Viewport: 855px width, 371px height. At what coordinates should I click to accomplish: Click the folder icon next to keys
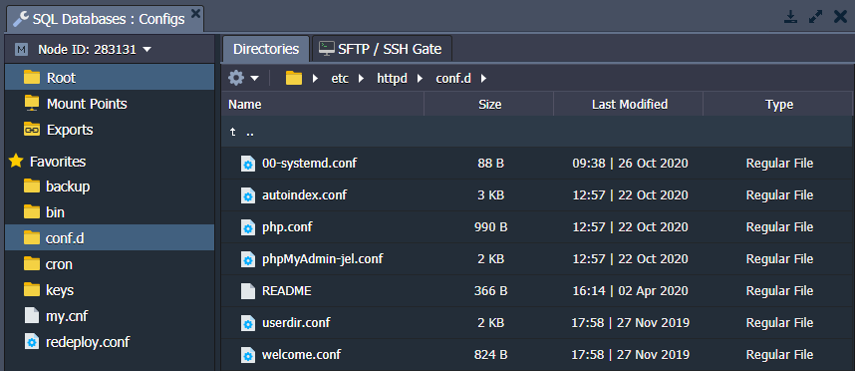[32, 289]
